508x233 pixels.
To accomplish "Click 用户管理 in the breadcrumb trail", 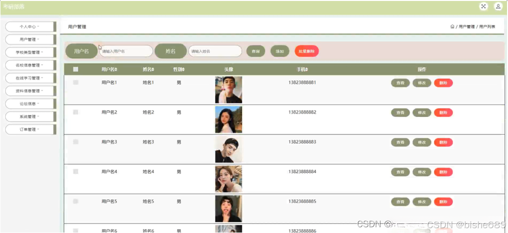I will click(467, 27).
